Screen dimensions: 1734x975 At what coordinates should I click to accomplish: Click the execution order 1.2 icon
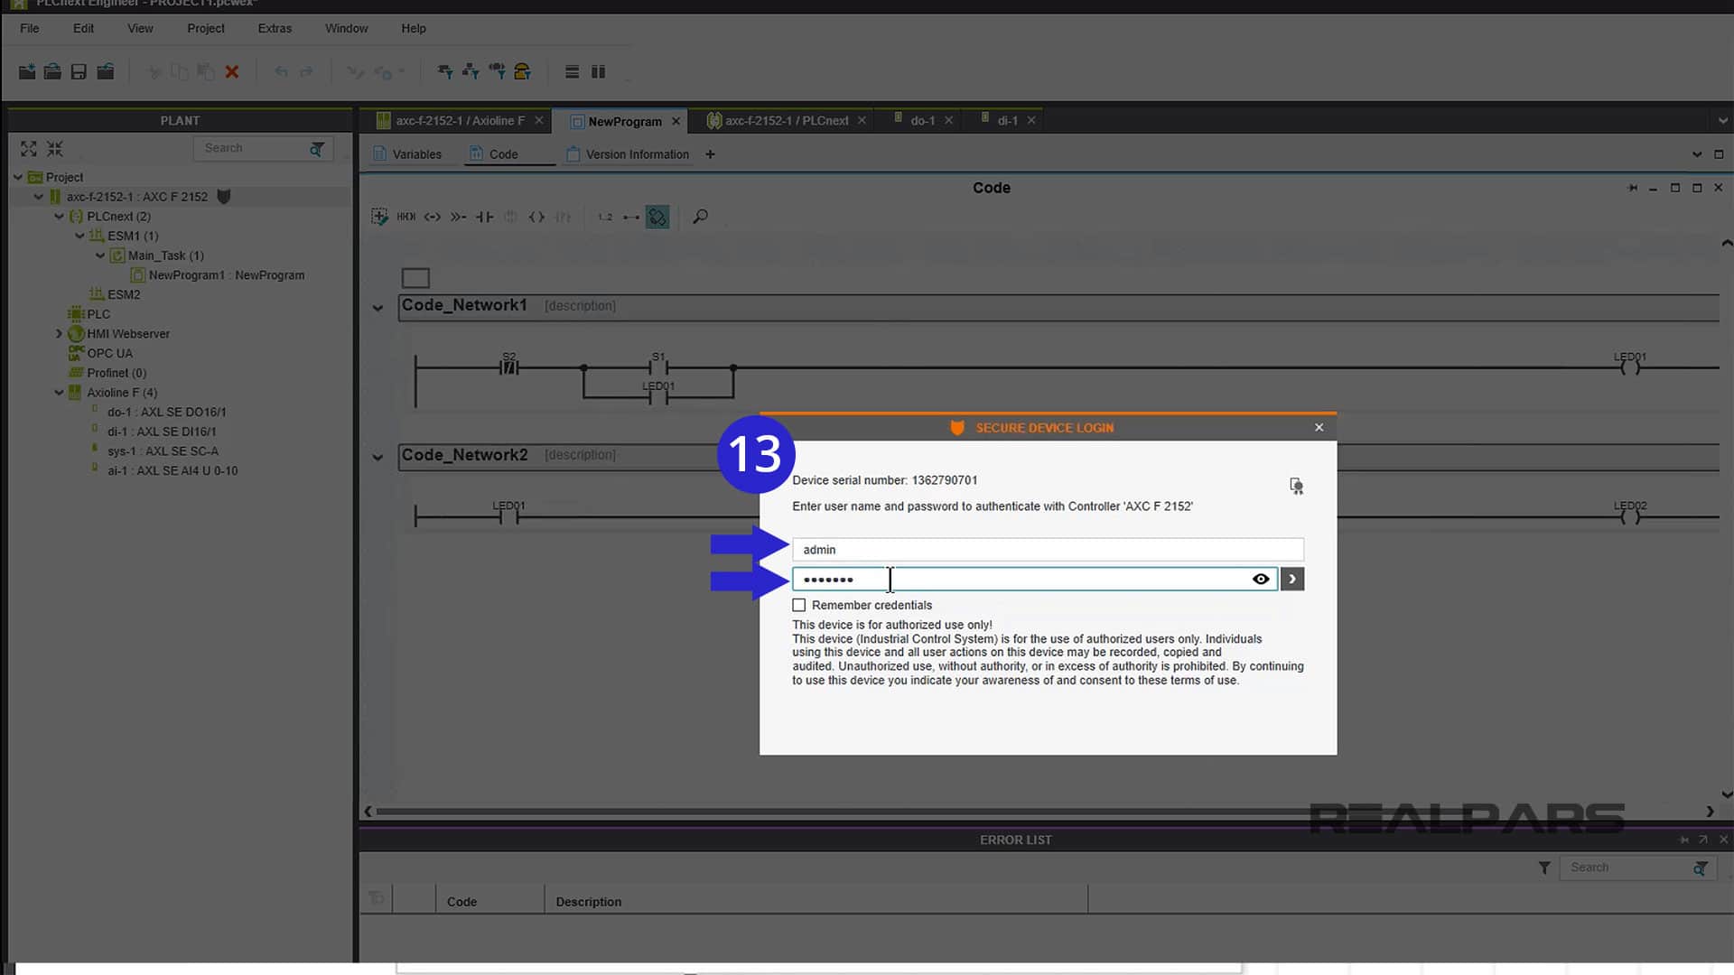(x=604, y=217)
